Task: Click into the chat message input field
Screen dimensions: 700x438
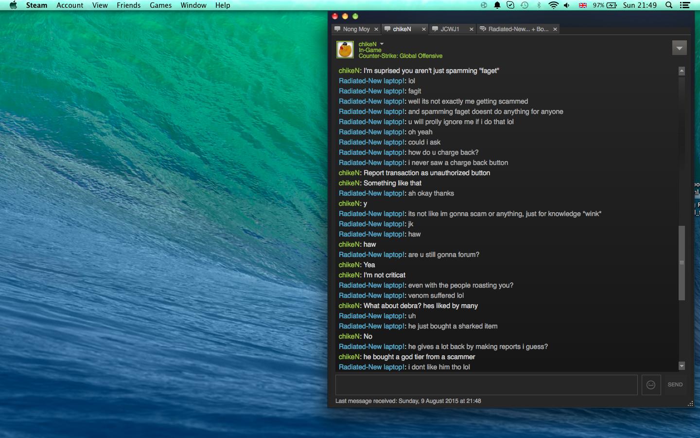Action: pos(486,385)
